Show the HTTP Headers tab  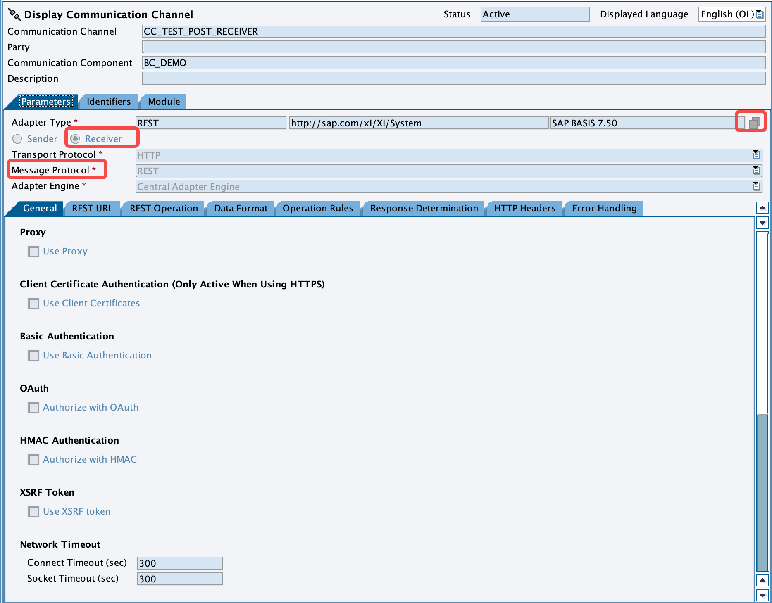point(525,208)
